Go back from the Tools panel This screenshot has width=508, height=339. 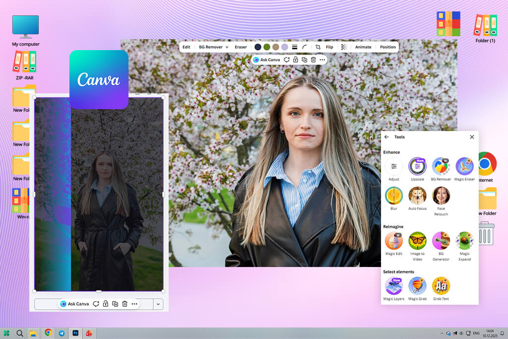(386, 137)
